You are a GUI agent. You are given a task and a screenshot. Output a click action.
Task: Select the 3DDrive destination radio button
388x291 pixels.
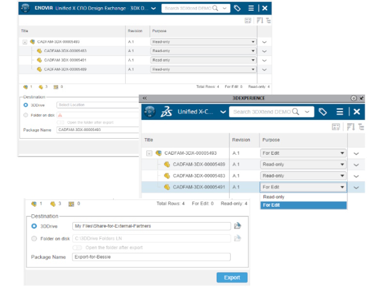pyautogui.click(x=34, y=226)
